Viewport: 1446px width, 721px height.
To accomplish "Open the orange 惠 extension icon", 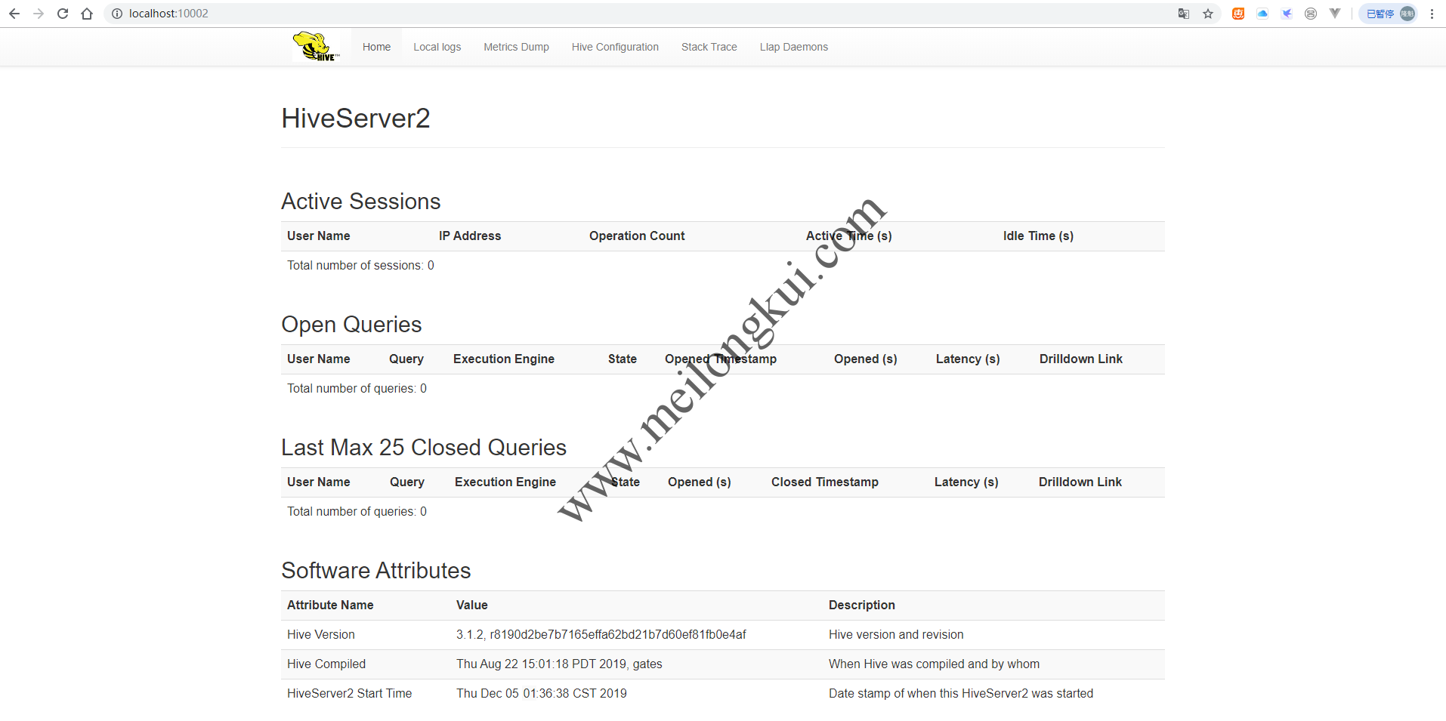I will (1238, 14).
